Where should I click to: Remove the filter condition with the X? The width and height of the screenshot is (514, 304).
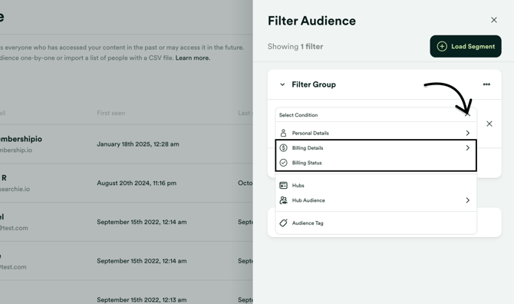(489, 124)
